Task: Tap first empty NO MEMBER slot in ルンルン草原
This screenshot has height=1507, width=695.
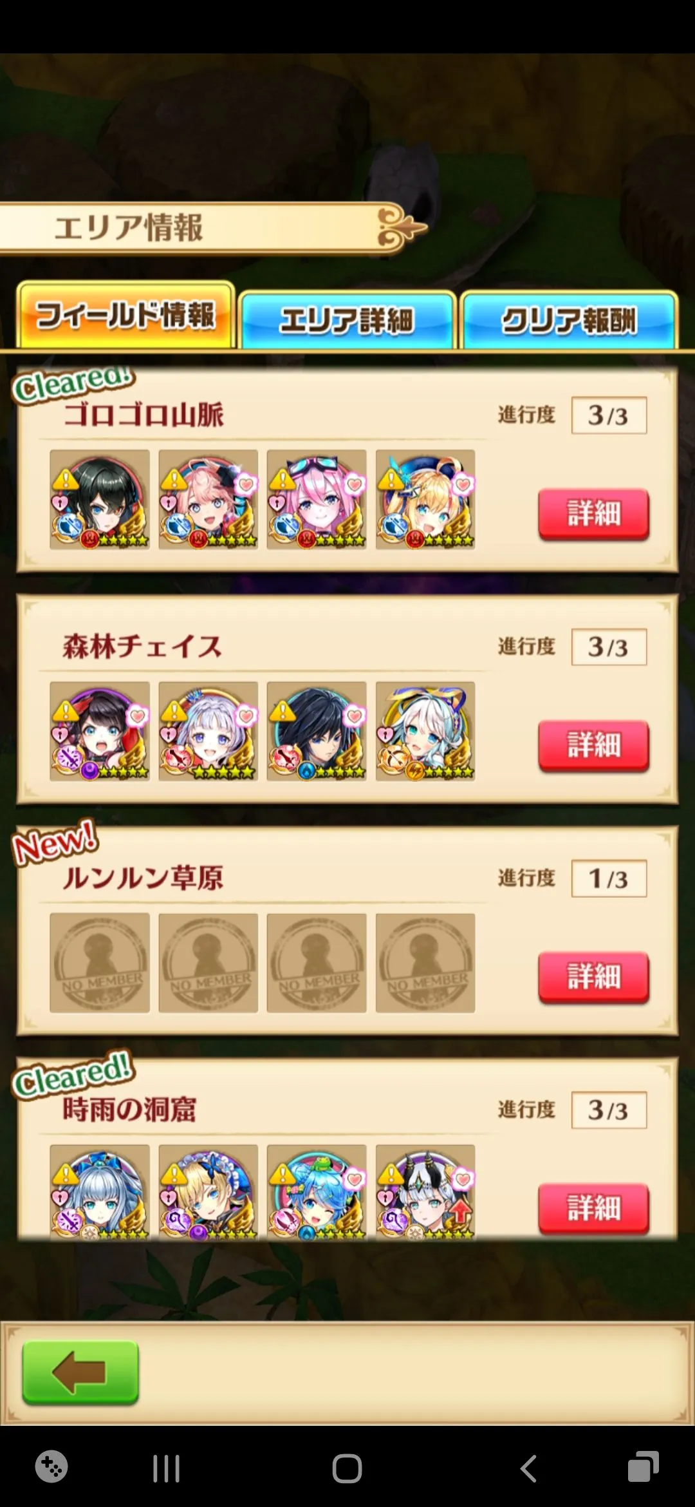Action: [100, 963]
